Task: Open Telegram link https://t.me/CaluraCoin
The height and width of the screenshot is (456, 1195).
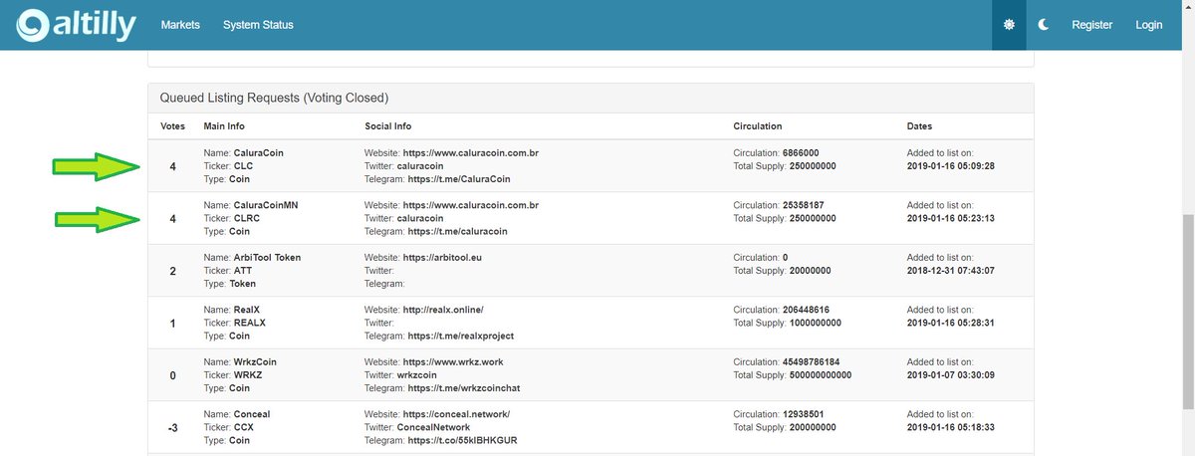Action: pos(458,179)
